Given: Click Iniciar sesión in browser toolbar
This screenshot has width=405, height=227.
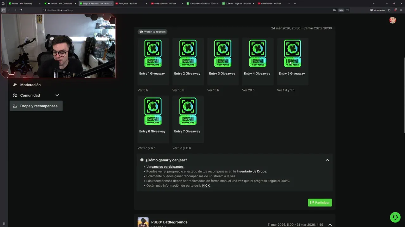Looking at the screenshot, I should point(377,10).
